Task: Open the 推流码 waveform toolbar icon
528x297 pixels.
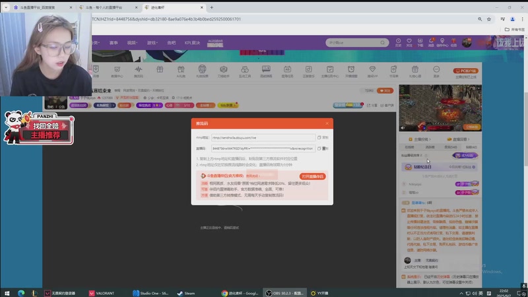Action: [x=139, y=72]
